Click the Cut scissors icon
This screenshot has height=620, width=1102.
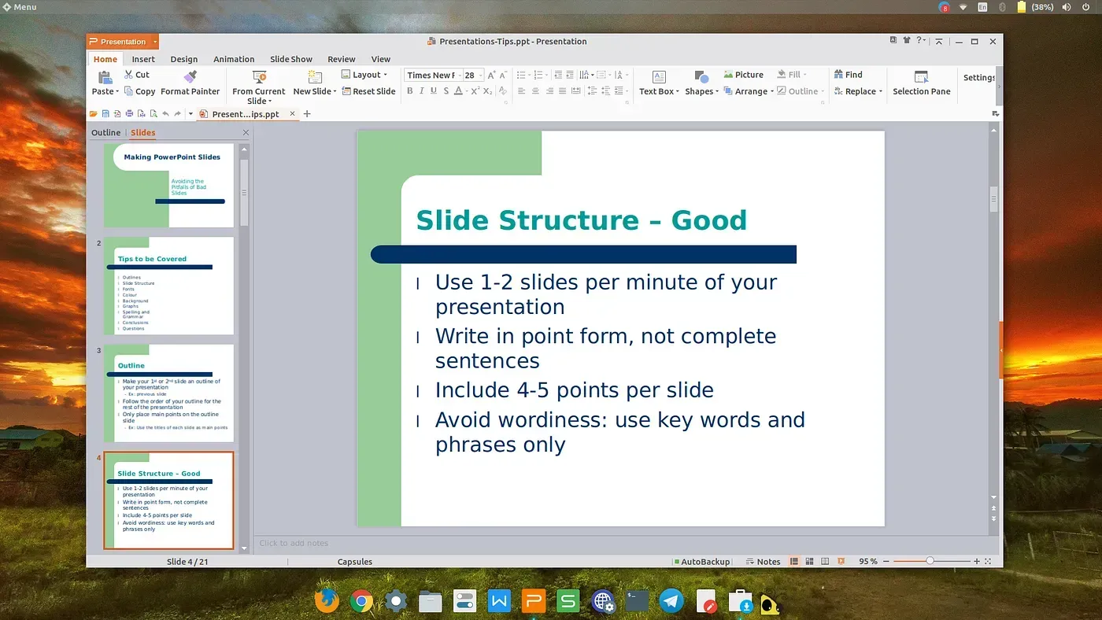click(x=129, y=75)
